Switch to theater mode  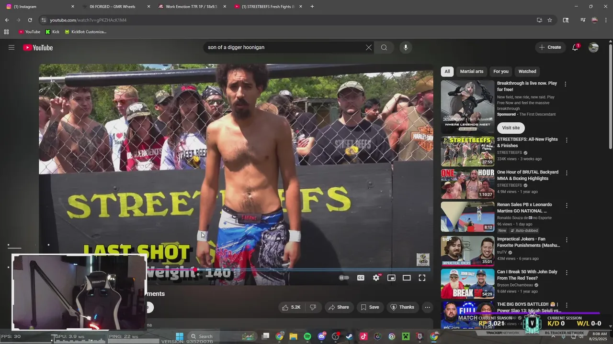tap(407, 278)
